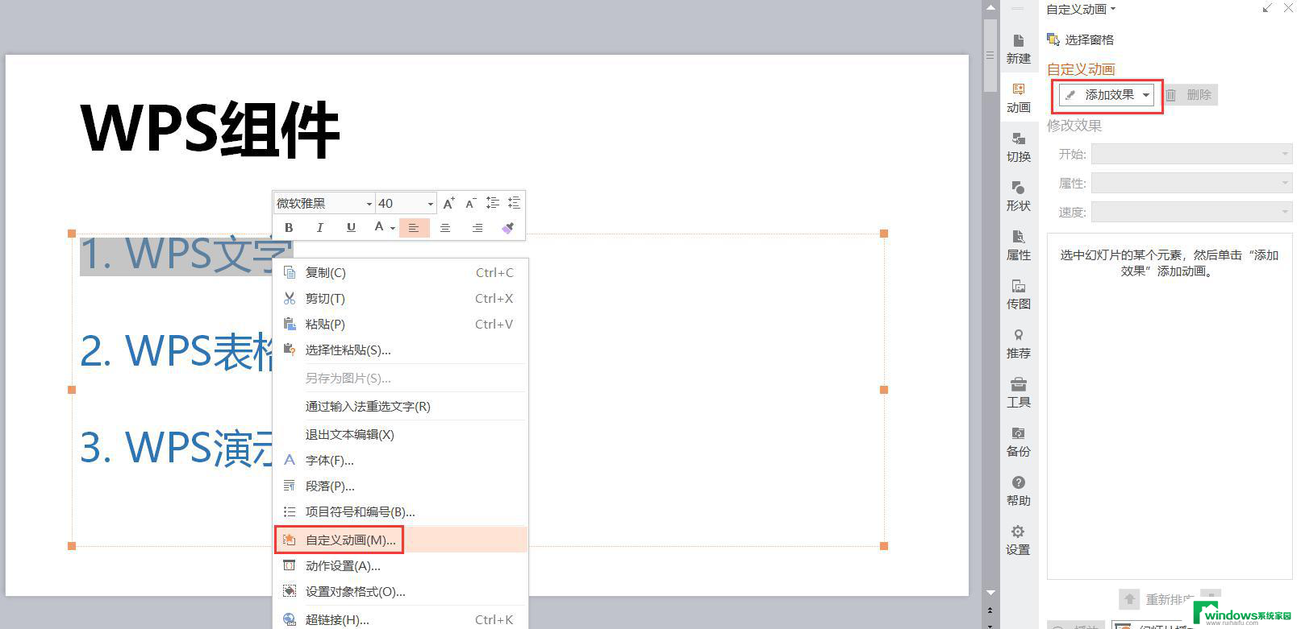The height and width of the screenshot is (629, 1301).
Task: Open 段落(P)... paragraph entry
Action: point(401,486)
